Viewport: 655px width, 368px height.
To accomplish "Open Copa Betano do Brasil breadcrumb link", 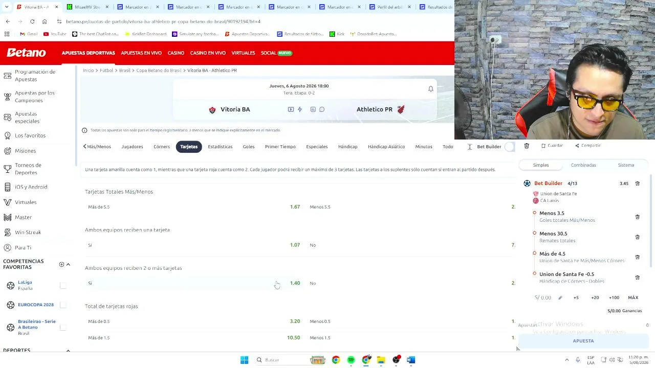I will click(x=159, y=71).
